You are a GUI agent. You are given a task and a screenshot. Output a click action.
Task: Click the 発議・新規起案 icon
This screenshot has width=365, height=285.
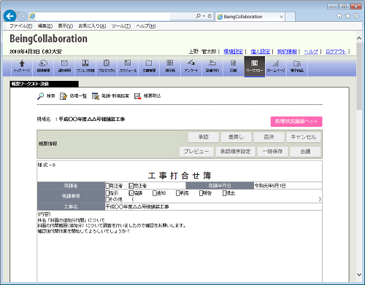96,96
